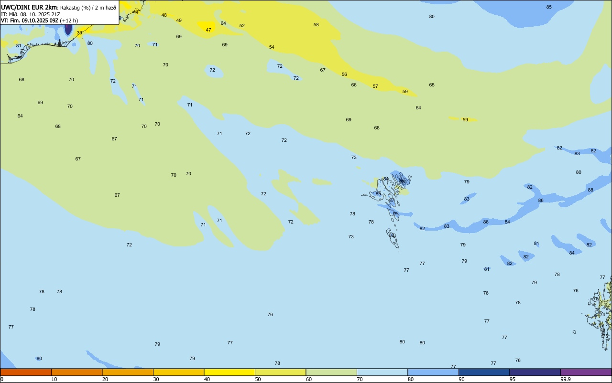This screenshot has width=612, height=383.
Task: Click the humidity value '52' on the map
Action: (x=242, y=26)
